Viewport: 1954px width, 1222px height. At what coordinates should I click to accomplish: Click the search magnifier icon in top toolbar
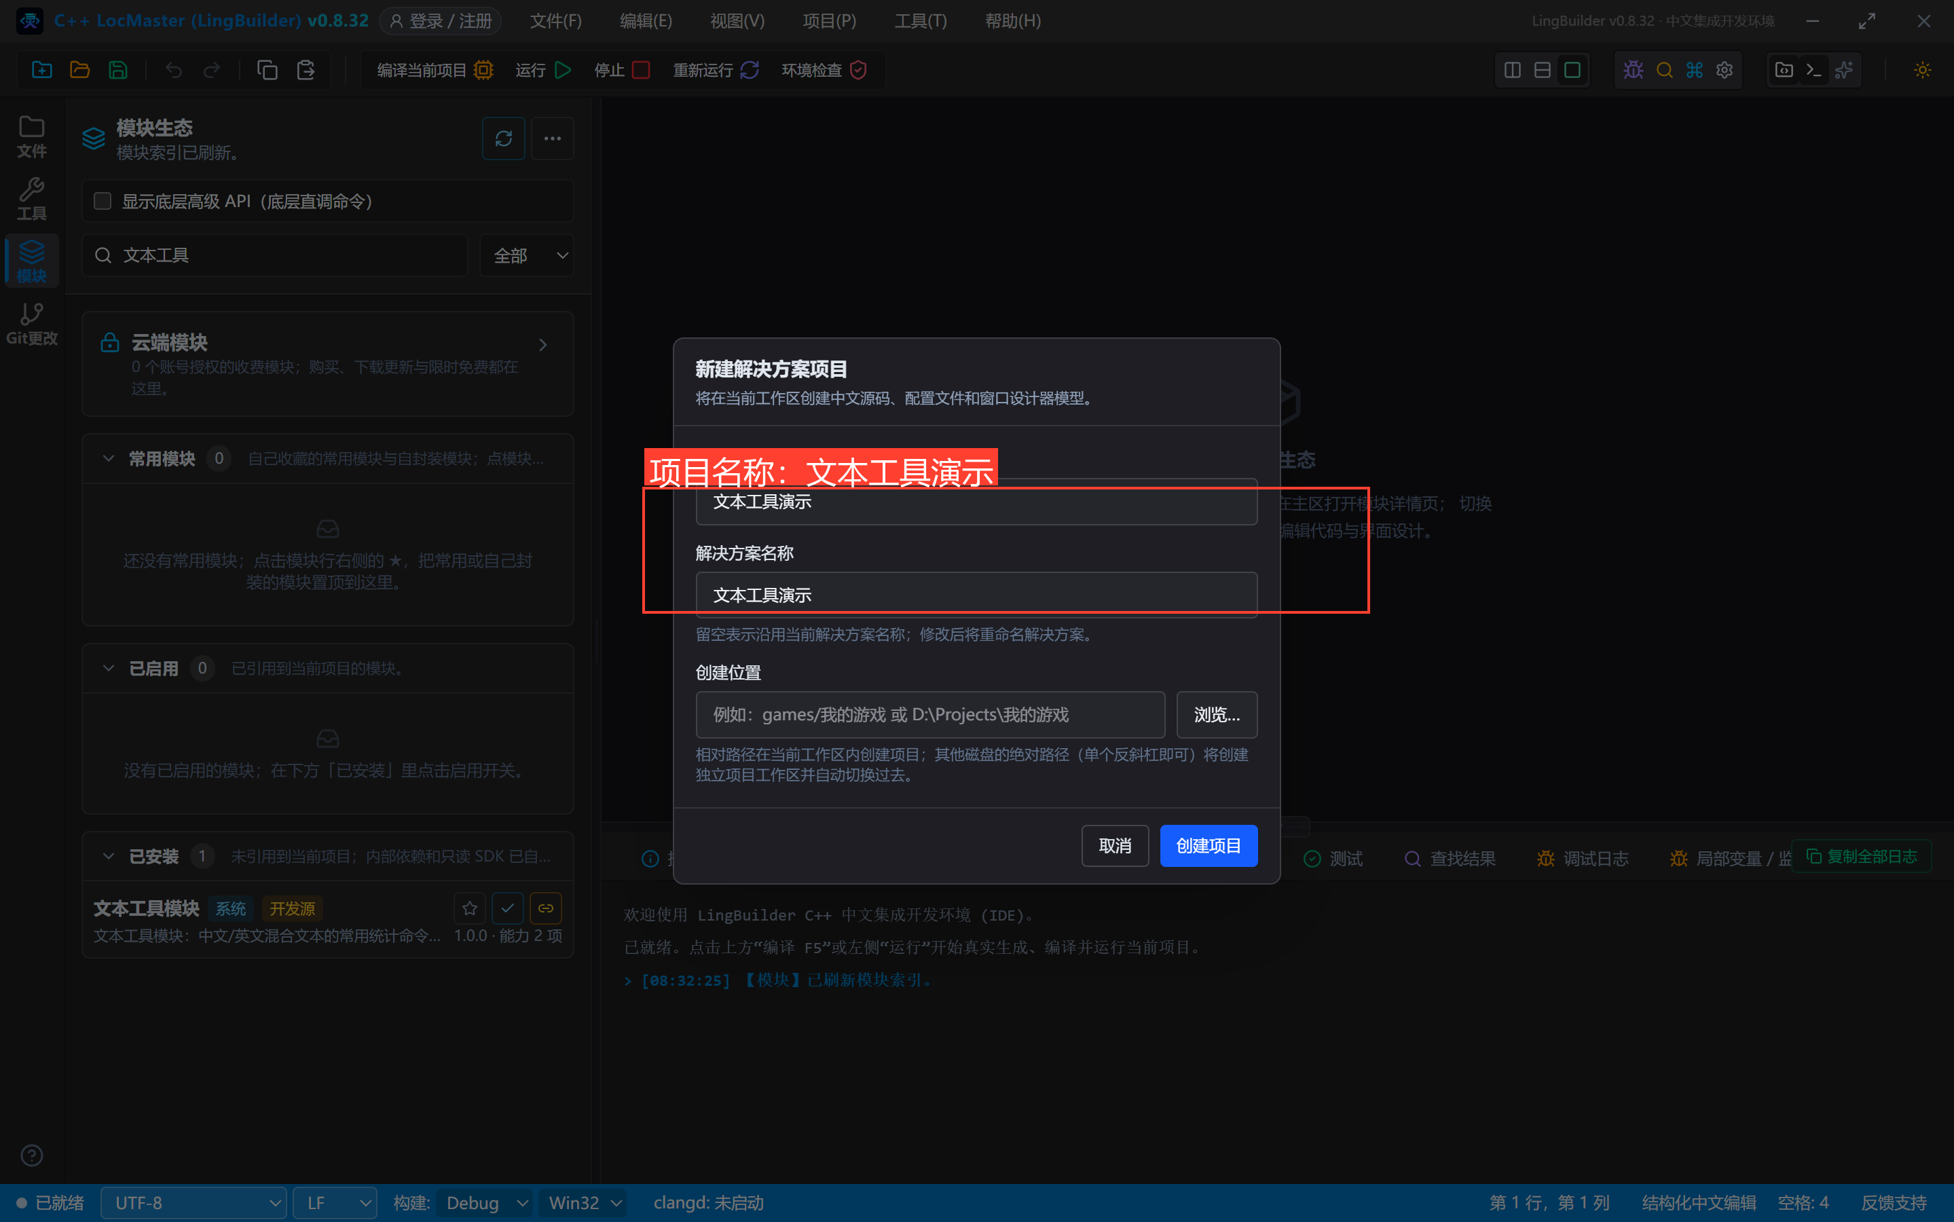pyautogui.click(x=1664, y=71)
